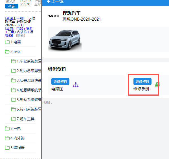Image resolution: width=169 pixels, height=159 pixels.
Task: Click the purple circuit diagram hierarchy icon
Action: point(76,85)
